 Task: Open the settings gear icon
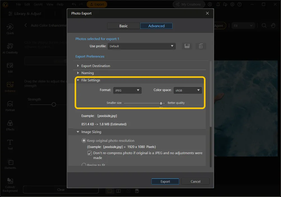click(232, 4)
